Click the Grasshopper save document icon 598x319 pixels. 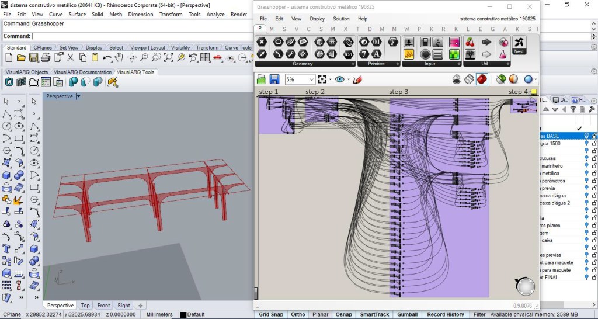pyautogui.click(x=274, y=79)
